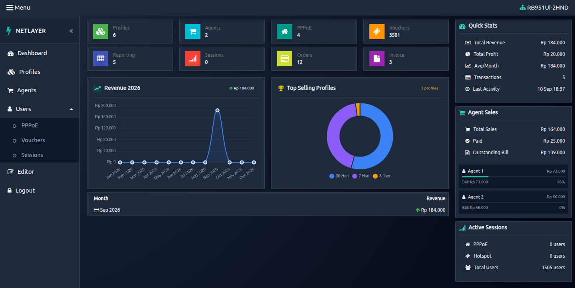Click the Last Activity clock icon
Screen dimensions: 575x288
pos(468,89)
